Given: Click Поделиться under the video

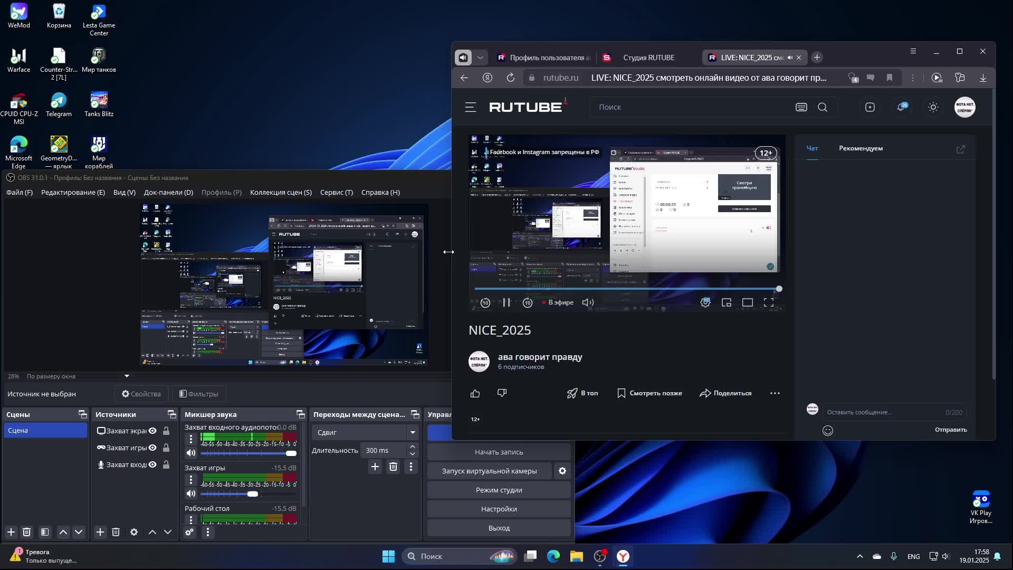Looking at the screenshot, I should 725,393.
